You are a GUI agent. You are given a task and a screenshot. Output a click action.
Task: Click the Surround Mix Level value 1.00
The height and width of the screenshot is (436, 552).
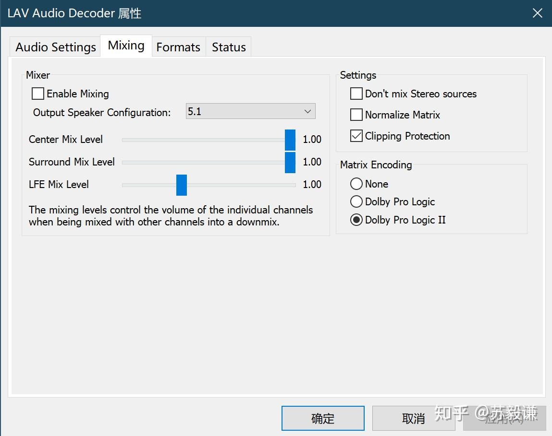click(312, 162)
